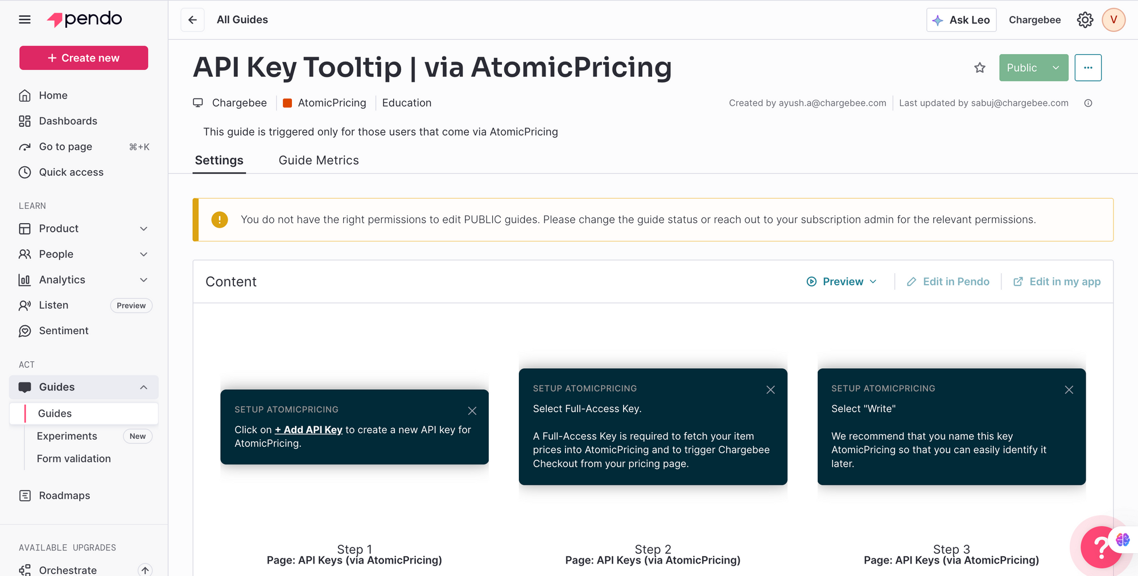Click the Roadmaps sidebar icon

(x=24, y=496)
